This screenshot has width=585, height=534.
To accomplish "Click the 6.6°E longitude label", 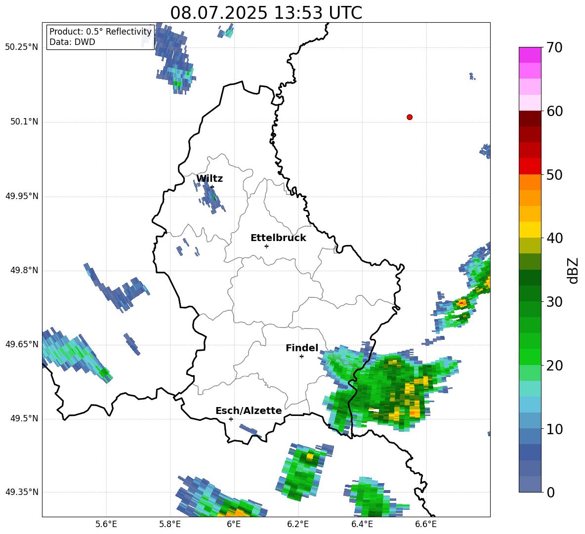I will click(426, 524).
